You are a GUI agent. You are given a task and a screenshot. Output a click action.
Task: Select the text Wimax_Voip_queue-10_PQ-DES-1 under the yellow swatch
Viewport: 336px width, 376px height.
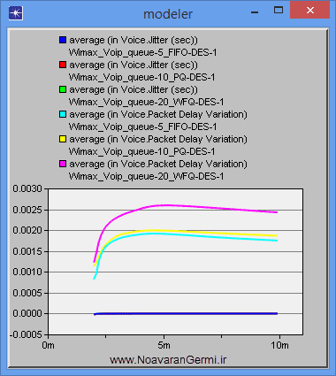pos(142,151)
